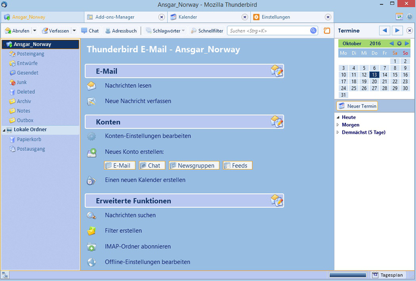Switch to the Einstellungen tab
This screenshot has width=416, height=281.
point(276,17)
